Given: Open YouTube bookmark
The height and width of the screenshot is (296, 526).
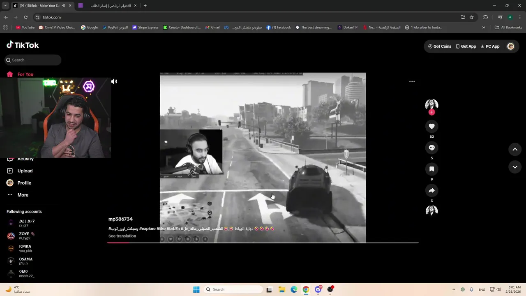Looking at the screenshot, I should coord(25,28).
